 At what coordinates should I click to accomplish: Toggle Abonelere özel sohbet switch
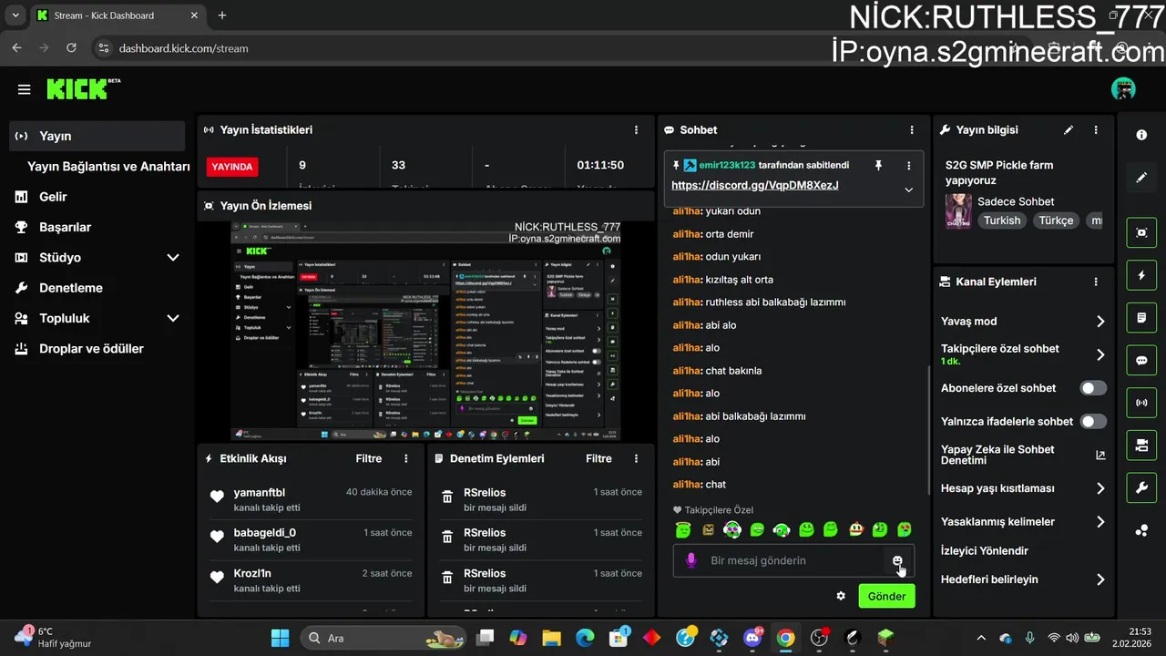[x=1093, y=388]
